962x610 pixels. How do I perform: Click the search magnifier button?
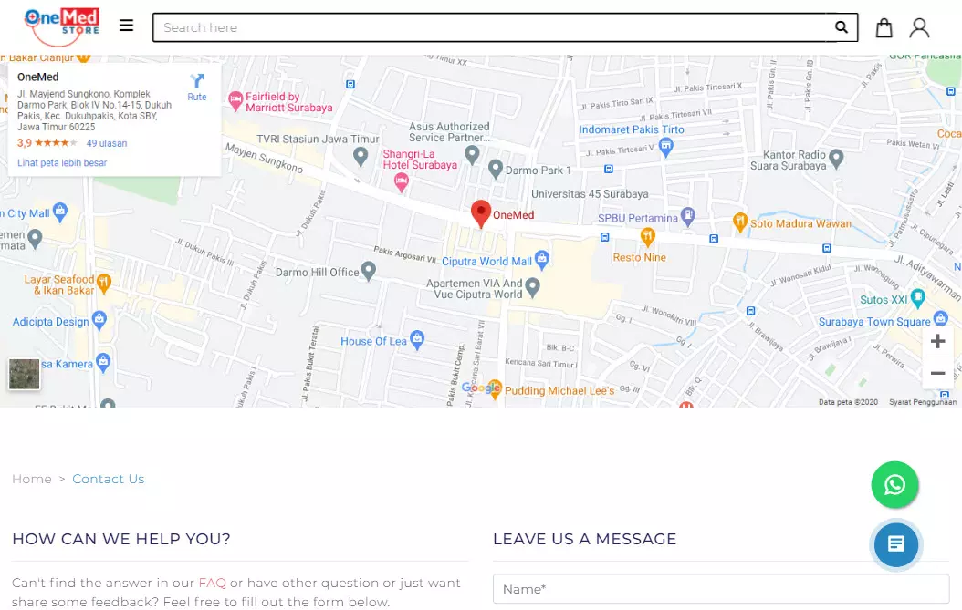(x=842, y=27)
